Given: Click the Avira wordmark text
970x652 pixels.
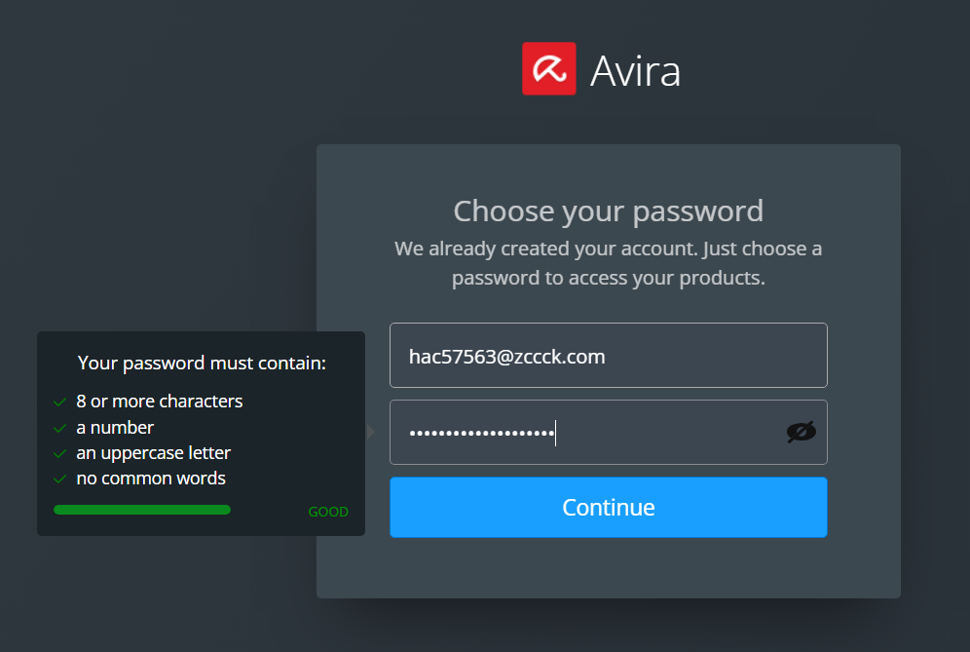Looking at the screenshot, I should click(635, 70).
